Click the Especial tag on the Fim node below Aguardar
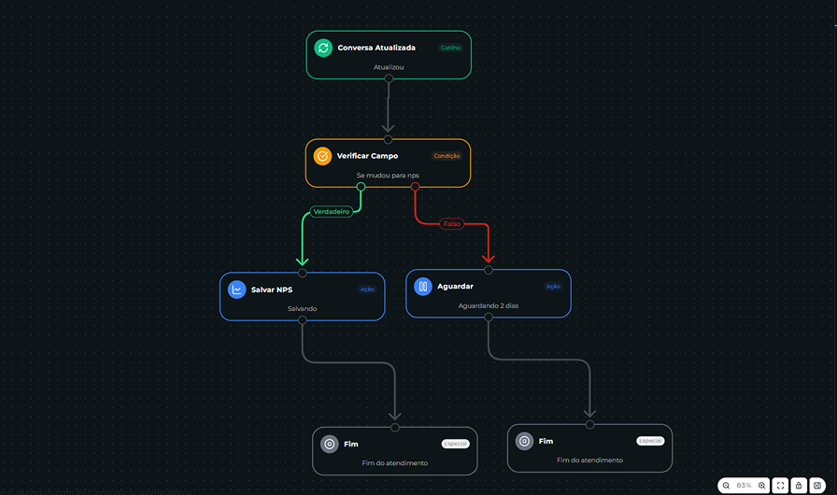Image resolution: width=837 pixels, height=495 pixels. pos(650,441)
